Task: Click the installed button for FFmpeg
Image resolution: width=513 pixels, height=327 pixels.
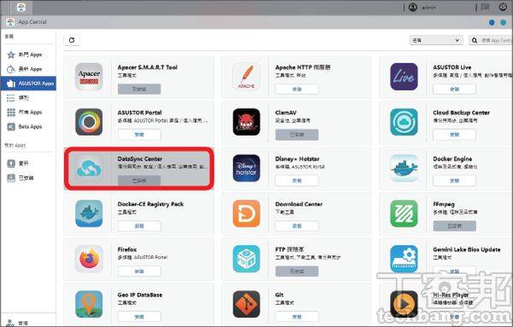Action: tap(455, 225)
